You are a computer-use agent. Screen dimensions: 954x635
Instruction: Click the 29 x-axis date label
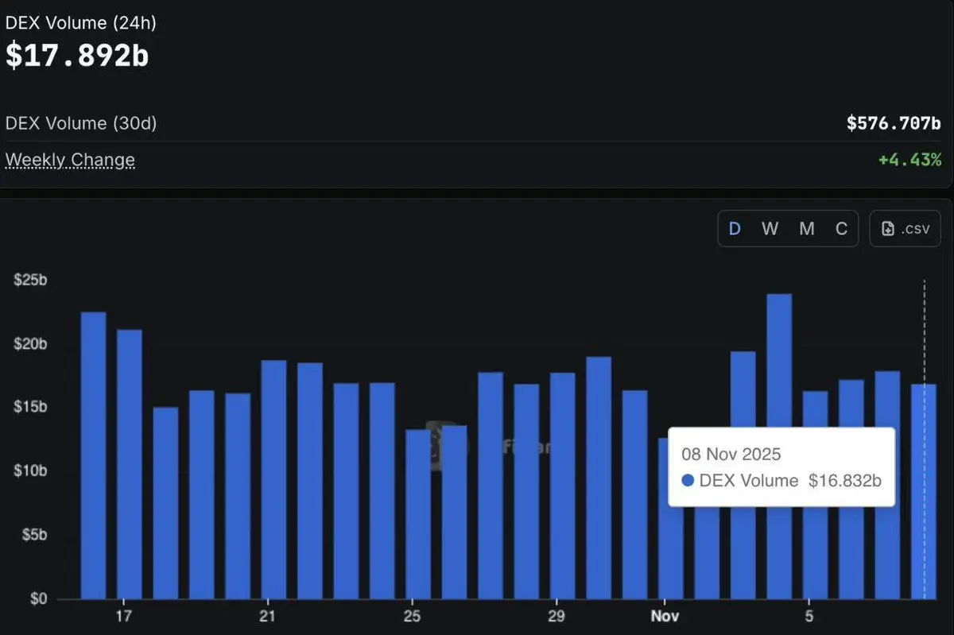556,617
